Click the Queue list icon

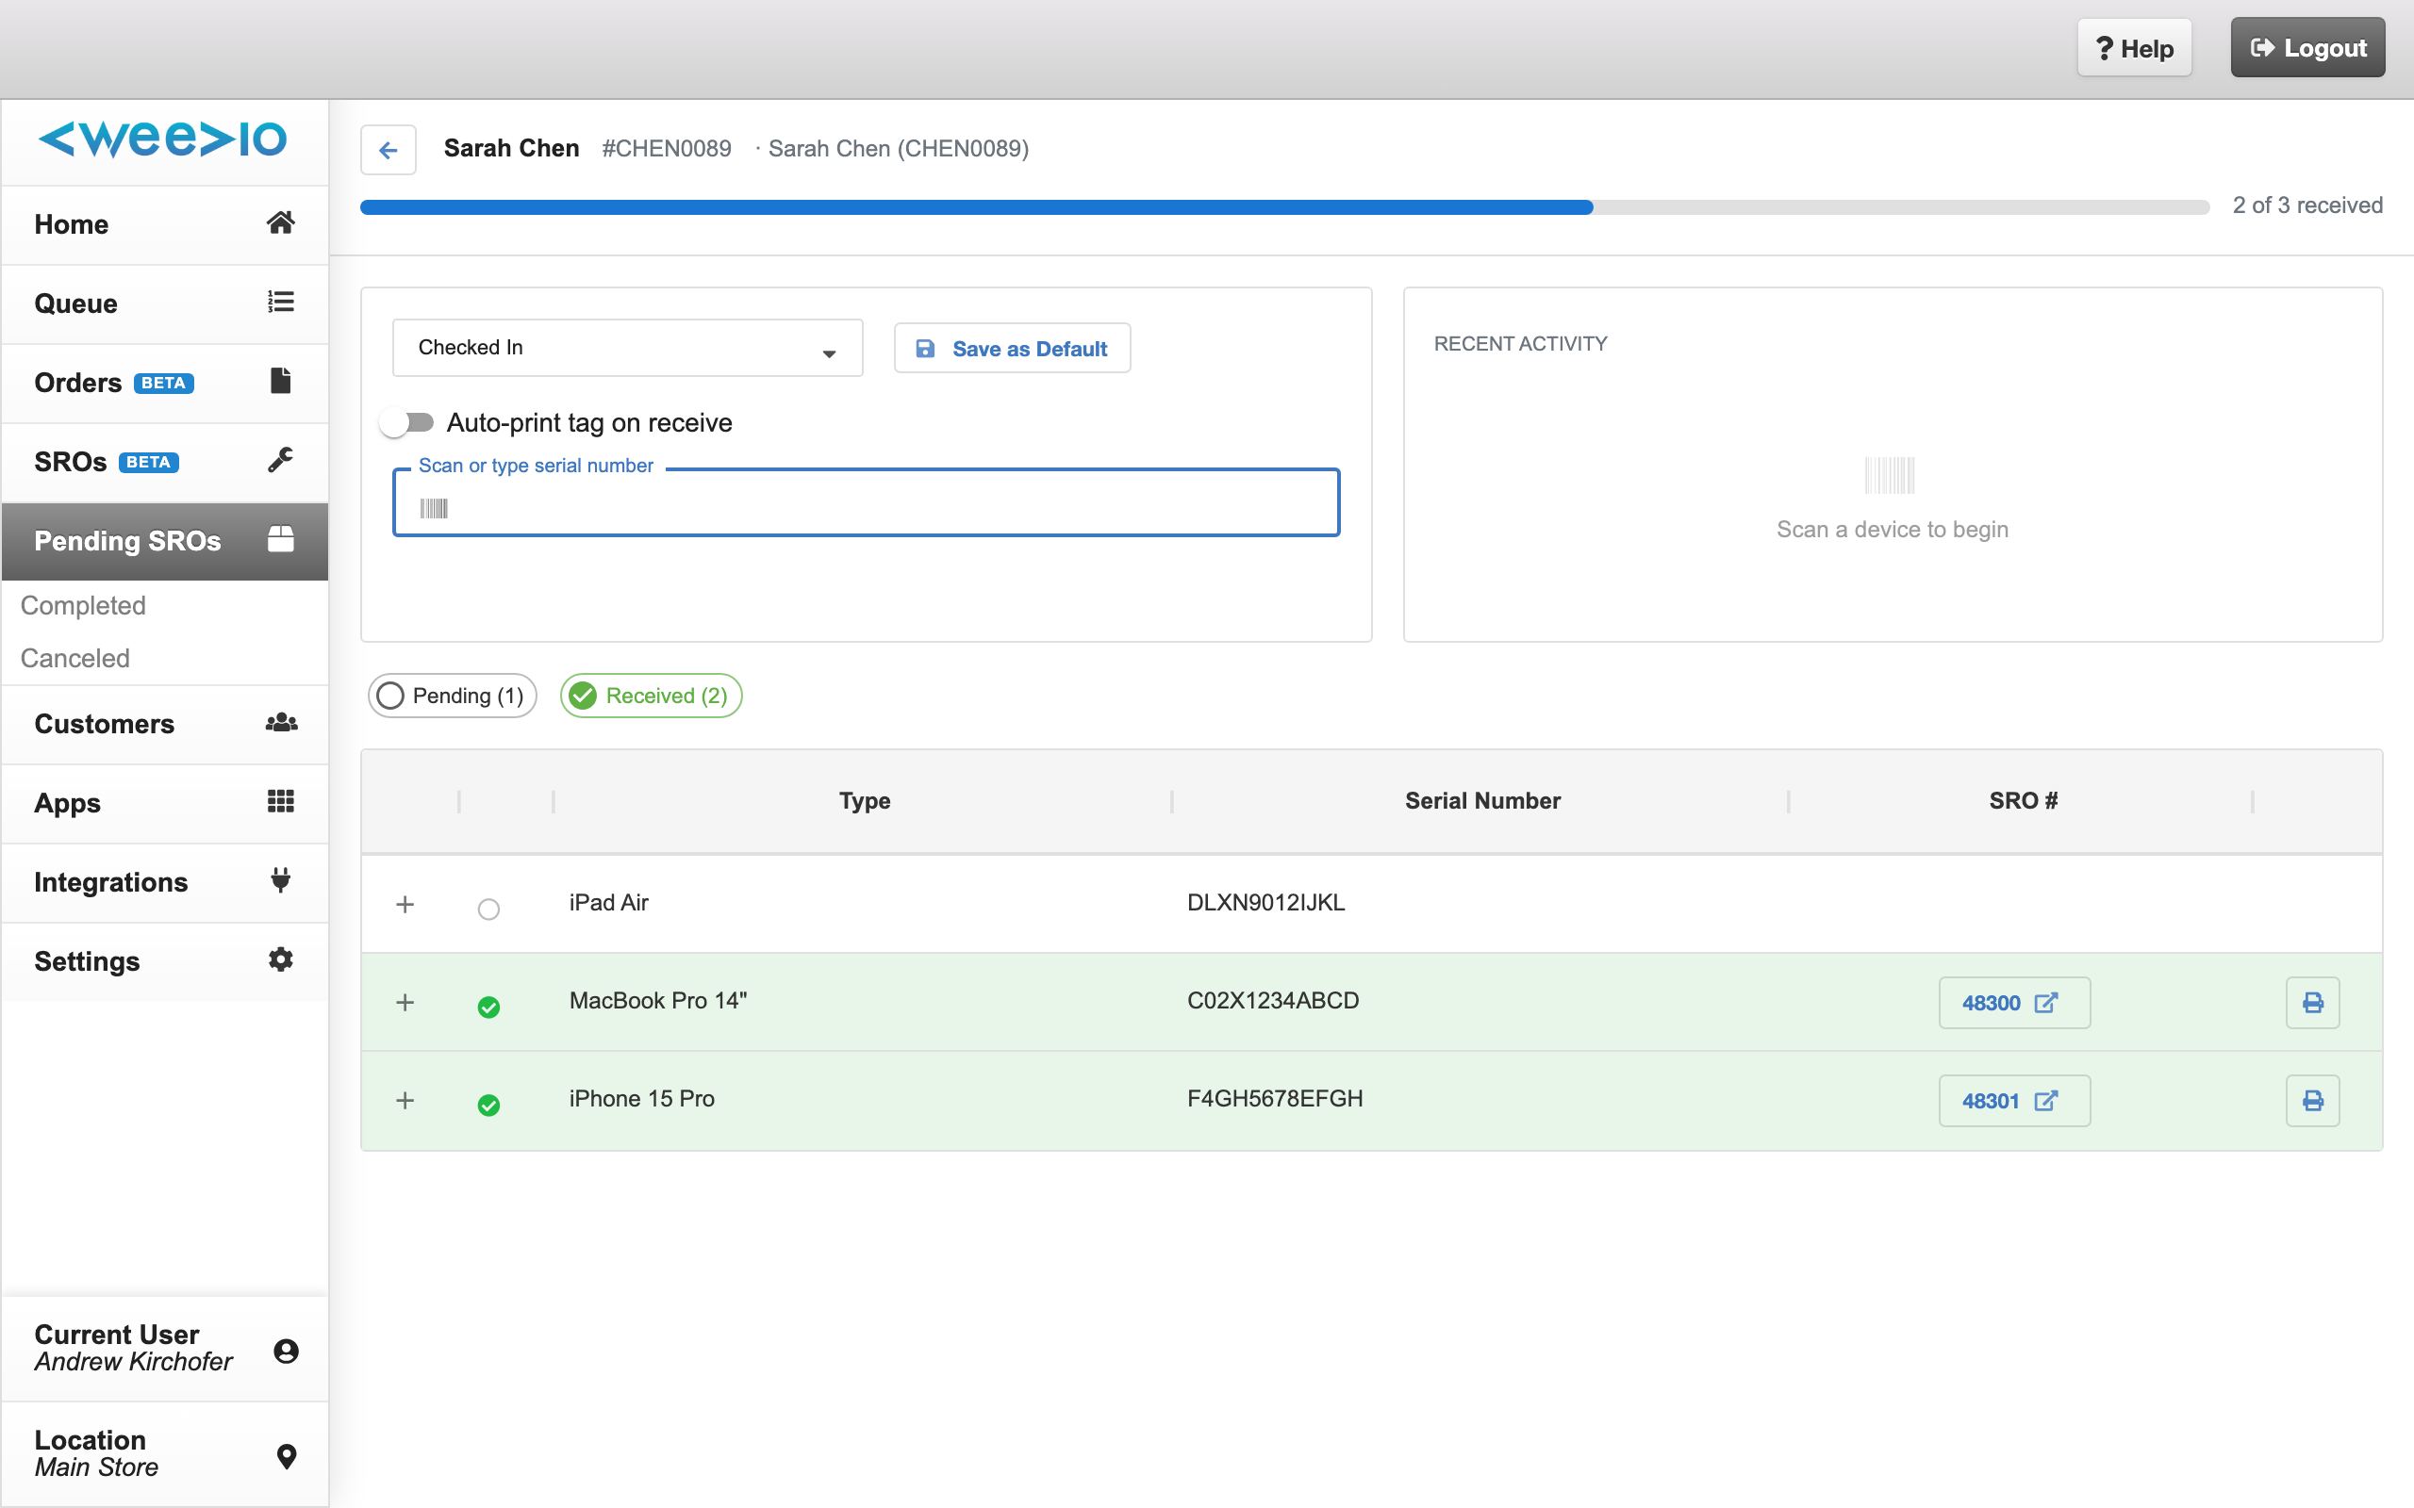tap(280, 302)
